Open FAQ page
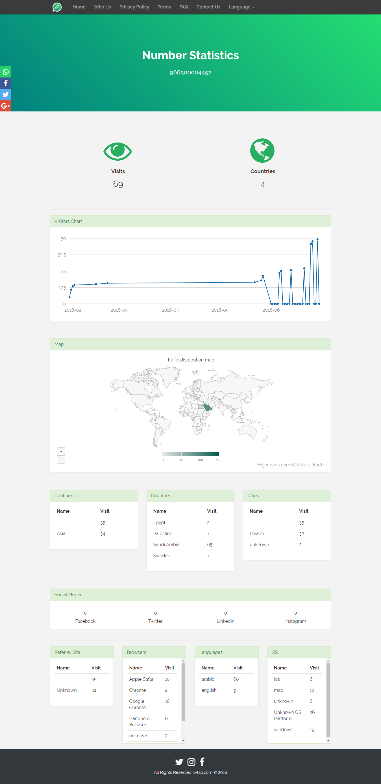Viewport: 381px width, 784px height. pos(184,7)
